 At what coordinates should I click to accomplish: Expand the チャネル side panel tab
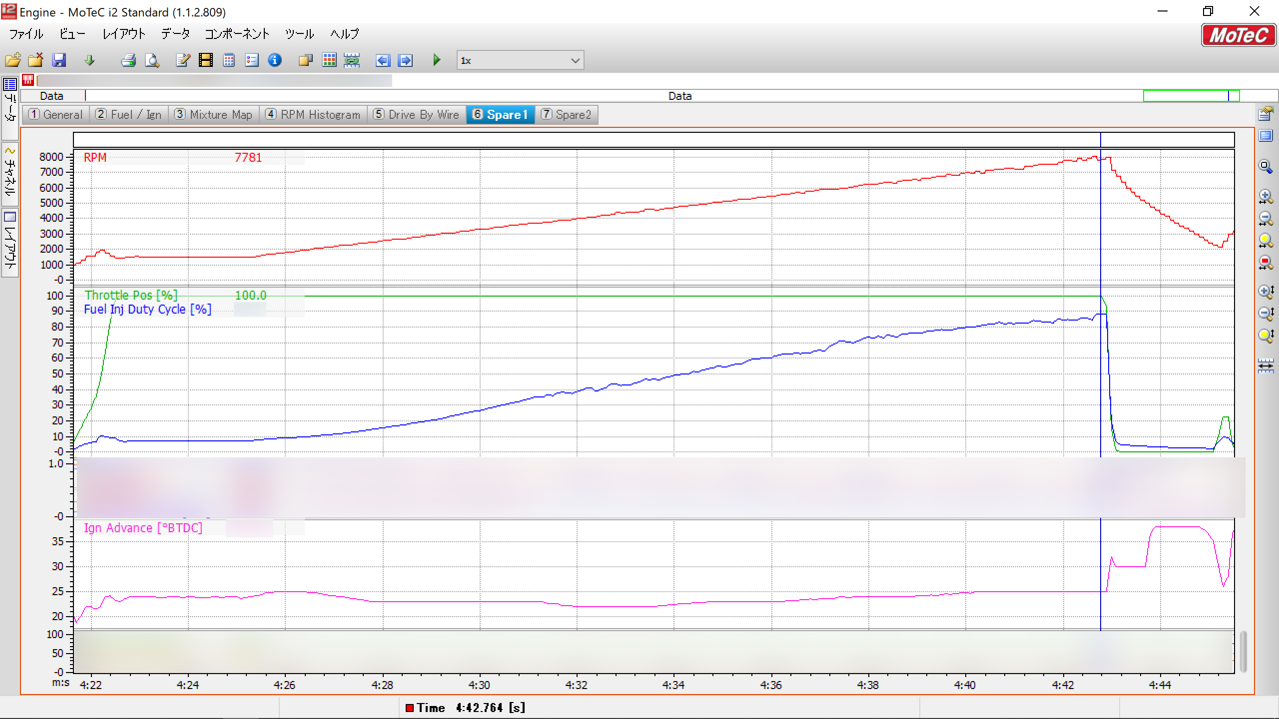(x=10, y=174)
